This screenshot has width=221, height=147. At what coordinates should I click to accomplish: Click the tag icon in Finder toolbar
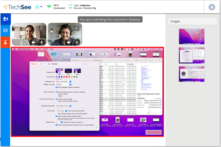(x=146, y=60)
